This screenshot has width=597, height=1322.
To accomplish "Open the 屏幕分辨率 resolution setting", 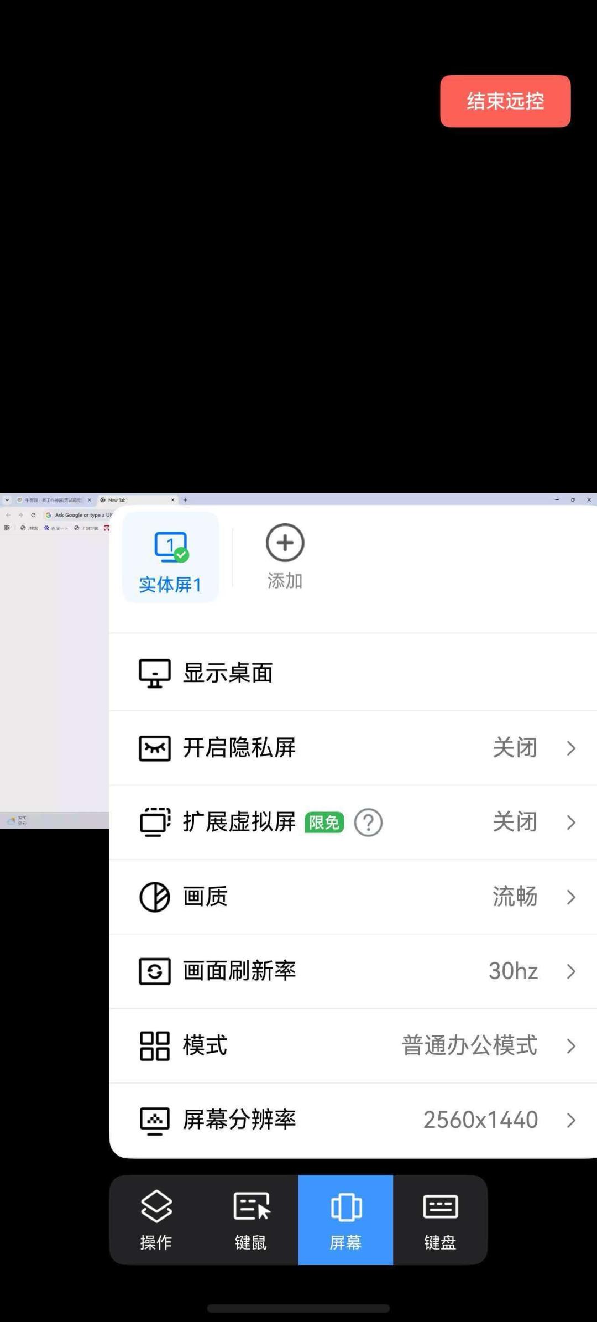I will pyautogui.click(x=353, y=1120).
